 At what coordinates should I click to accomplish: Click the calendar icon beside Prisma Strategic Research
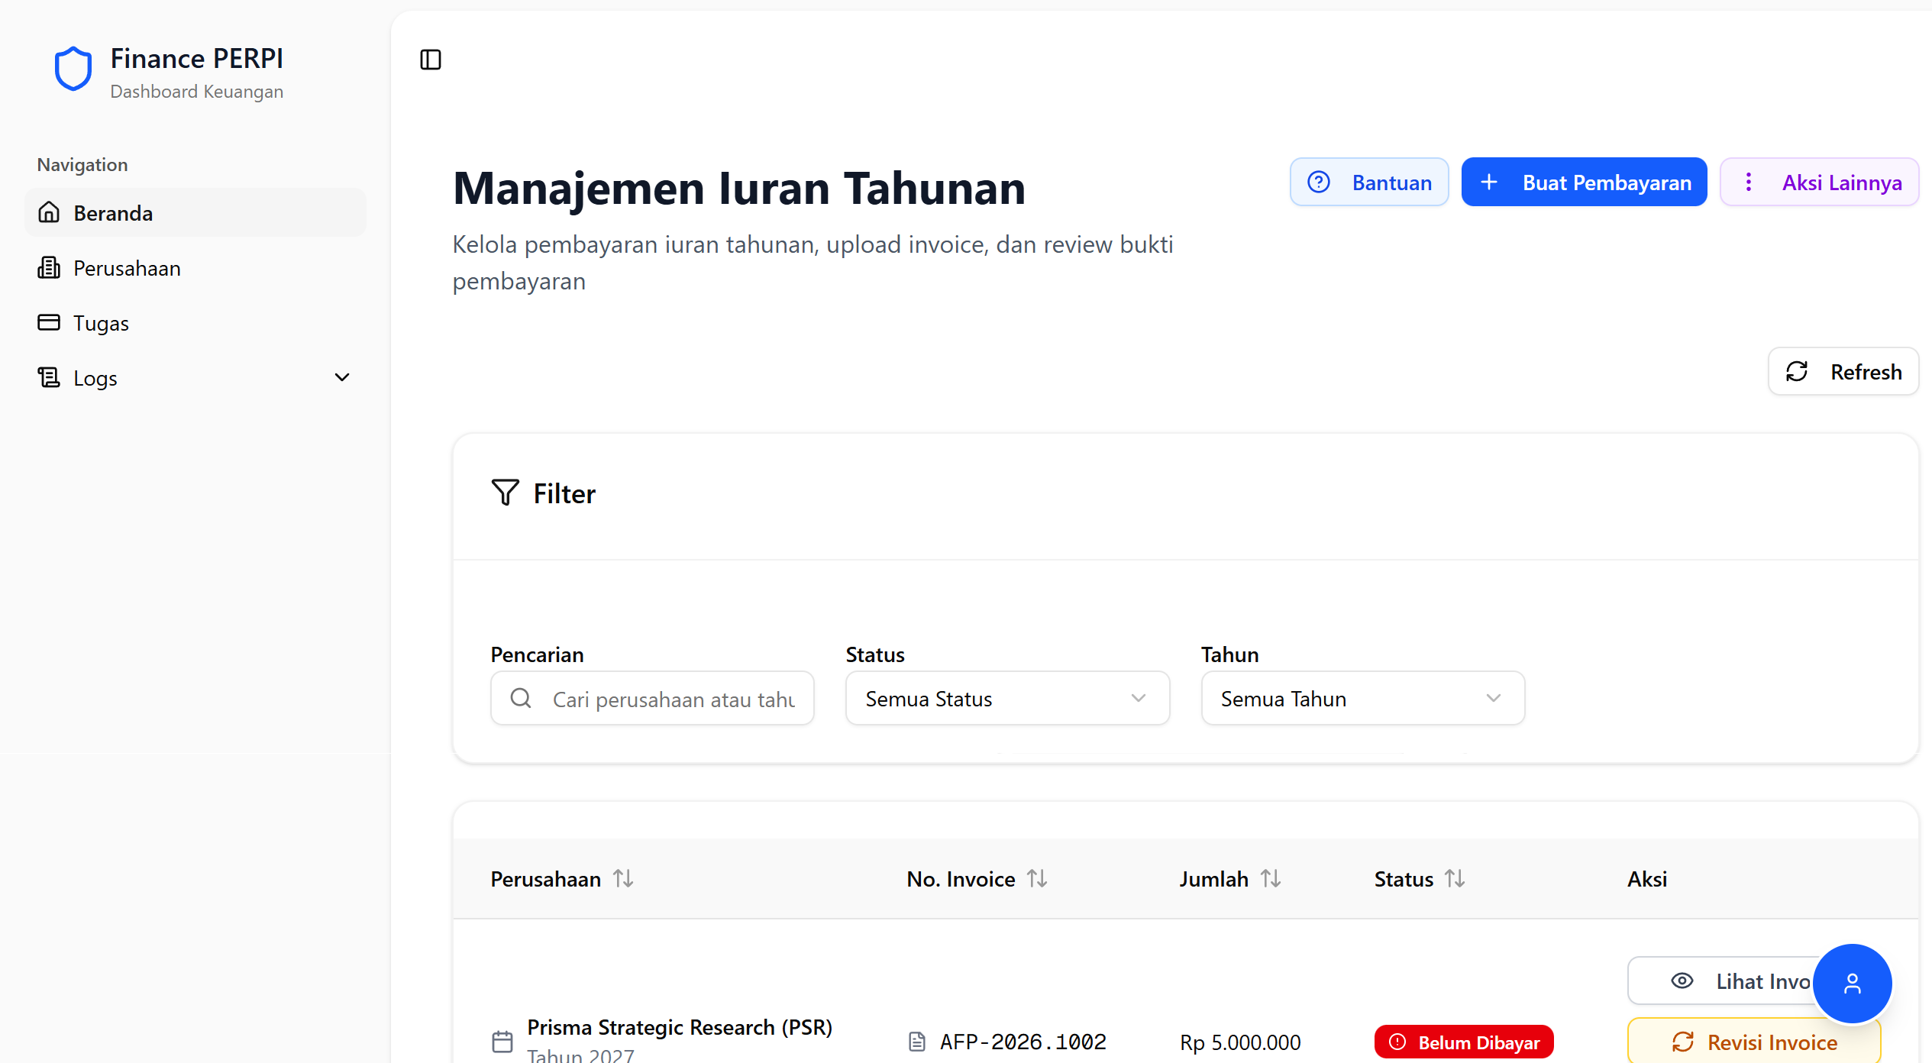pyautogui.click(x=502, y=1042)
